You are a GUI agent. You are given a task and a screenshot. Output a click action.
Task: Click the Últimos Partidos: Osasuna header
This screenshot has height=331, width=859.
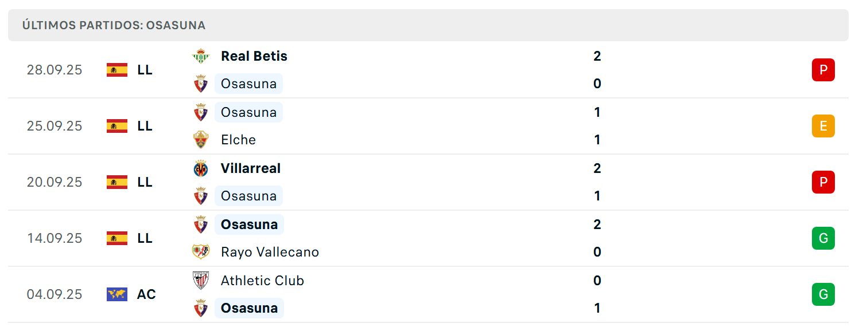click(114, 25)
